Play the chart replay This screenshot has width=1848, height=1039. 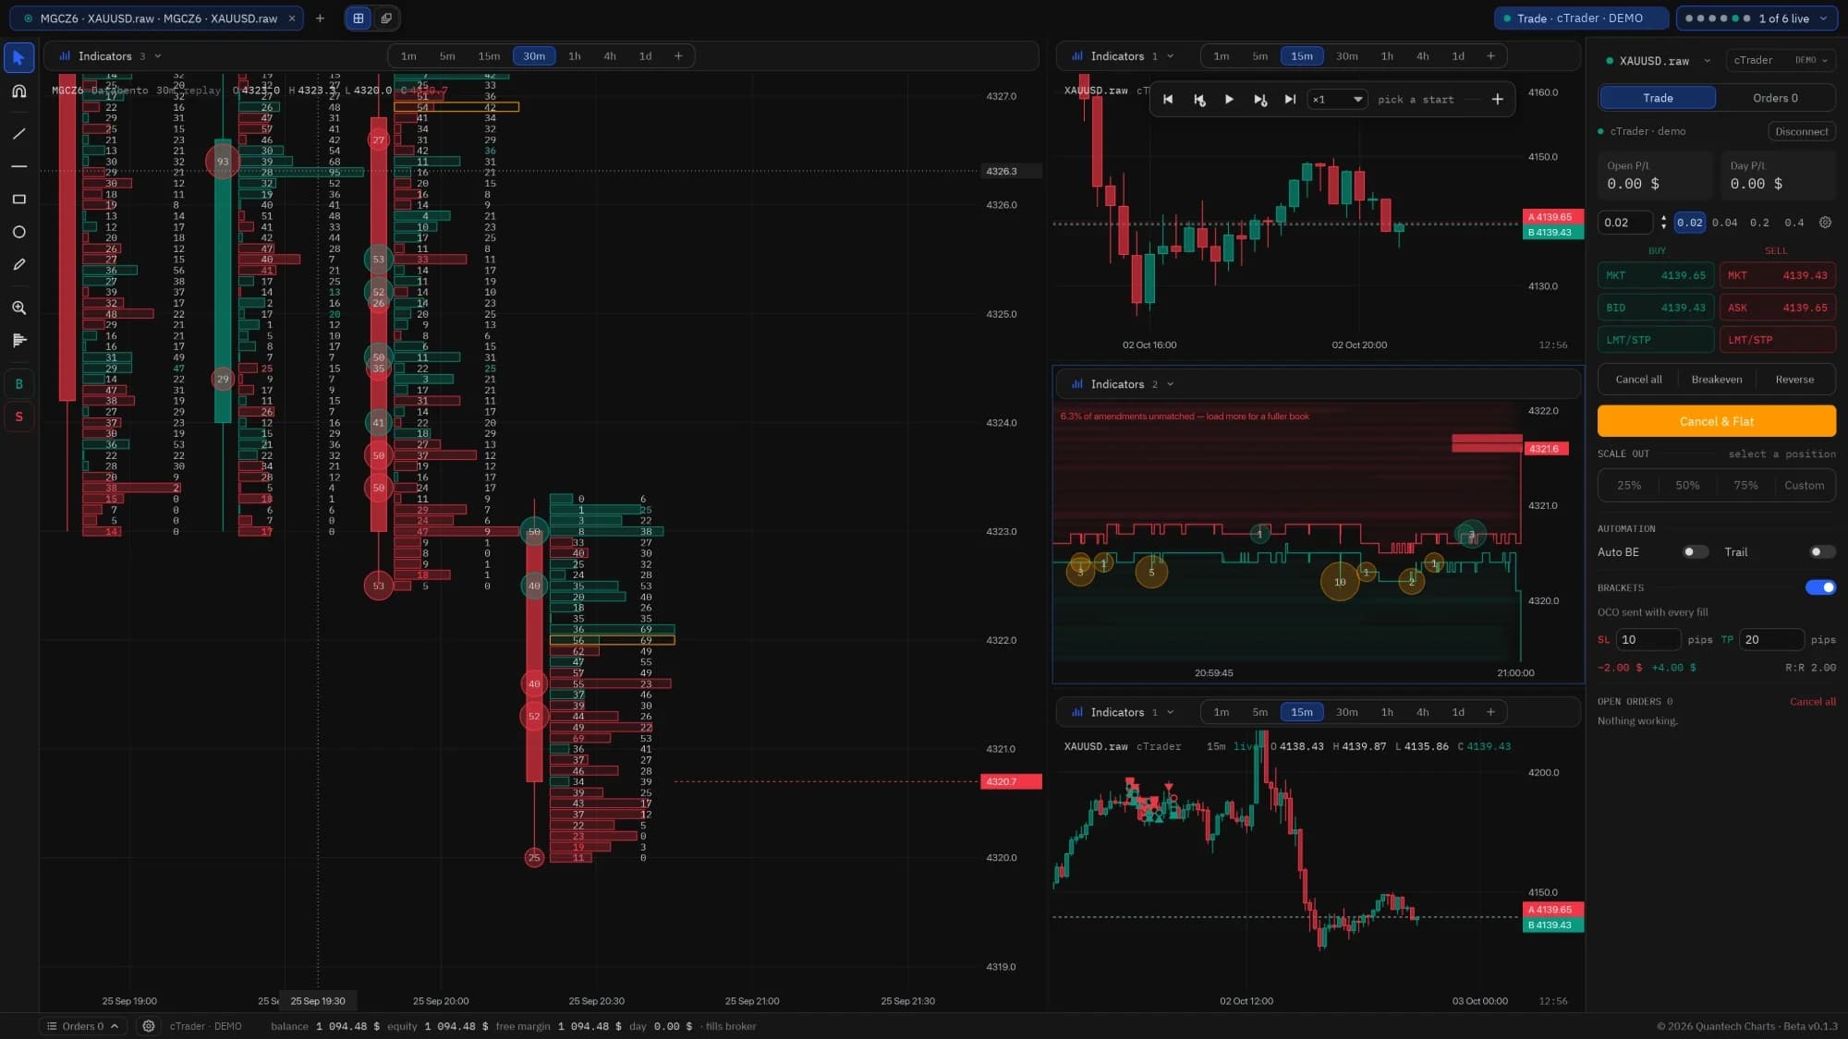tap(1229, 100)
